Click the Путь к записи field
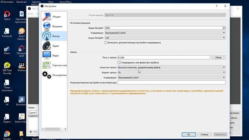 (x=163, y=58)
